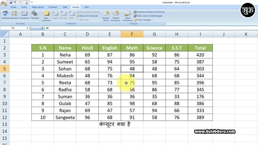Image resolution: width=258 pixels, height=145 pixels.
Task: Go to the Previous comment
Action: pos(63,15)
